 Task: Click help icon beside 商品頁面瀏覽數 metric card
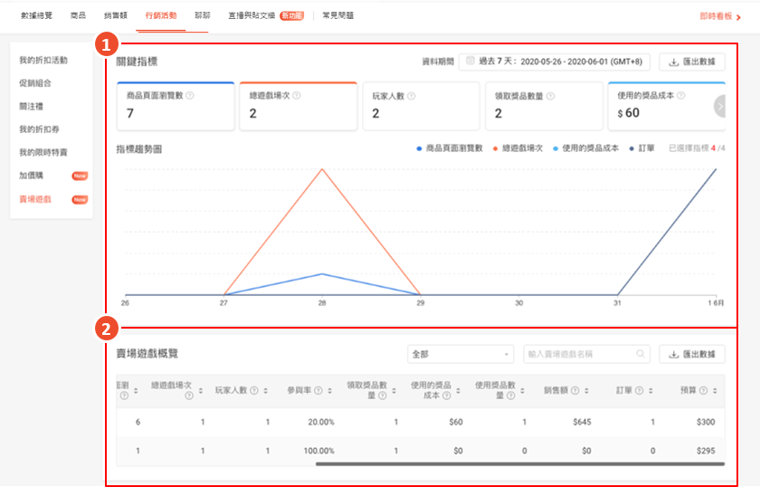coord(190,94)
